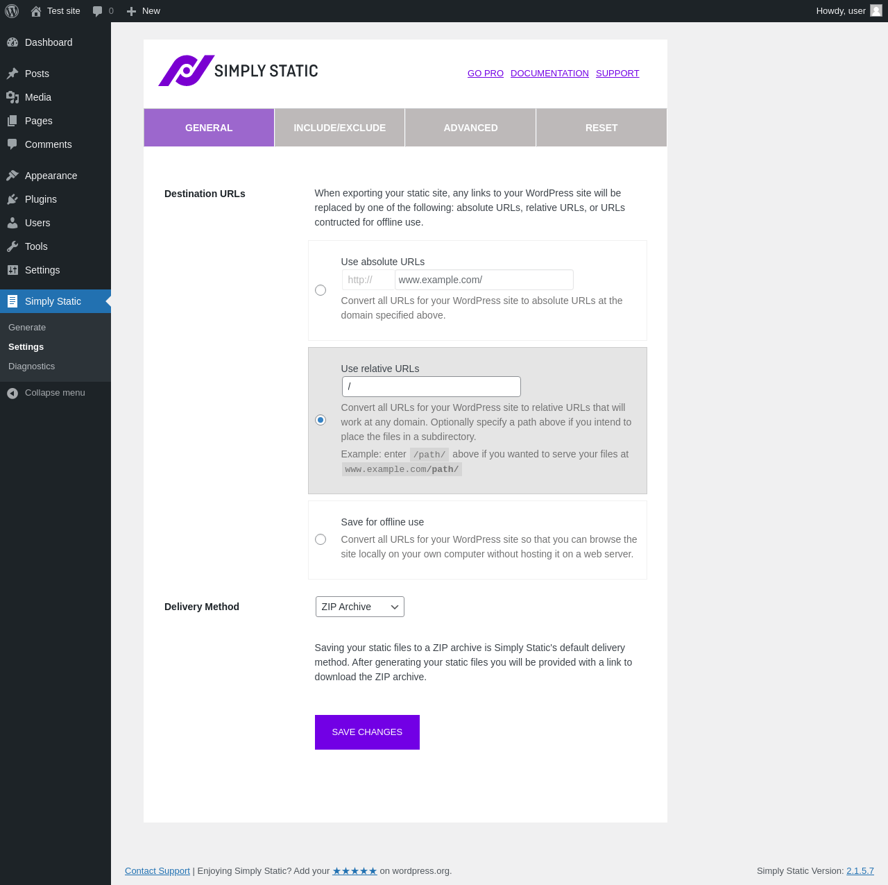888x885 pixels.
Task: Click the Pages icon in sidebar
Action: [12, 121]
